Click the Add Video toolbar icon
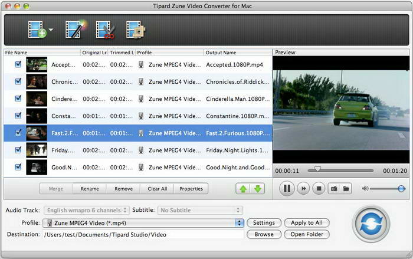 (37, 29)
